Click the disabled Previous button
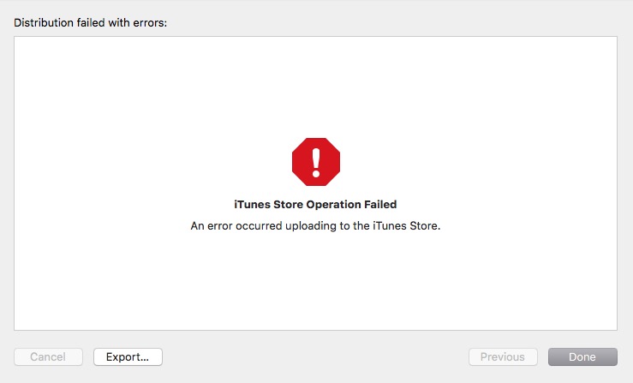 503,356
